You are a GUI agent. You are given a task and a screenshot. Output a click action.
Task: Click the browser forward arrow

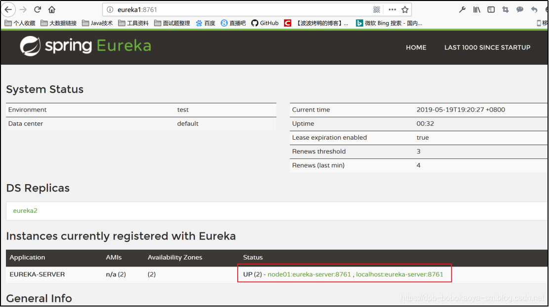click(23, 9)
